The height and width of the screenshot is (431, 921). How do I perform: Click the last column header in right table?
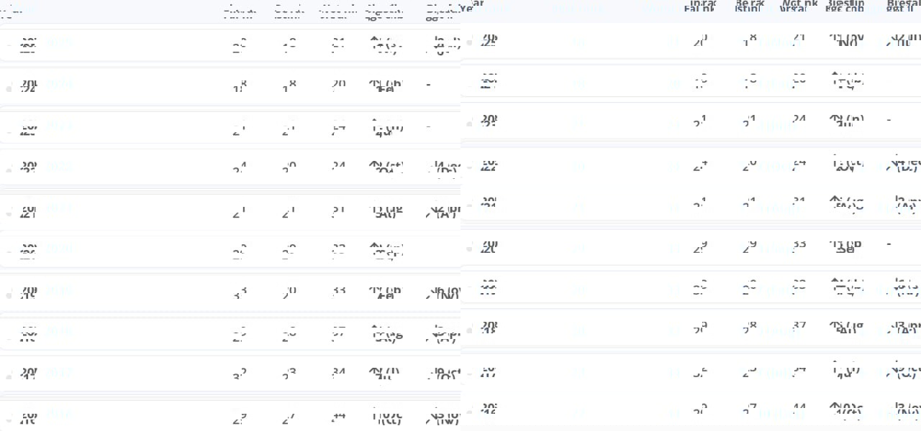[x=902, y=7]
